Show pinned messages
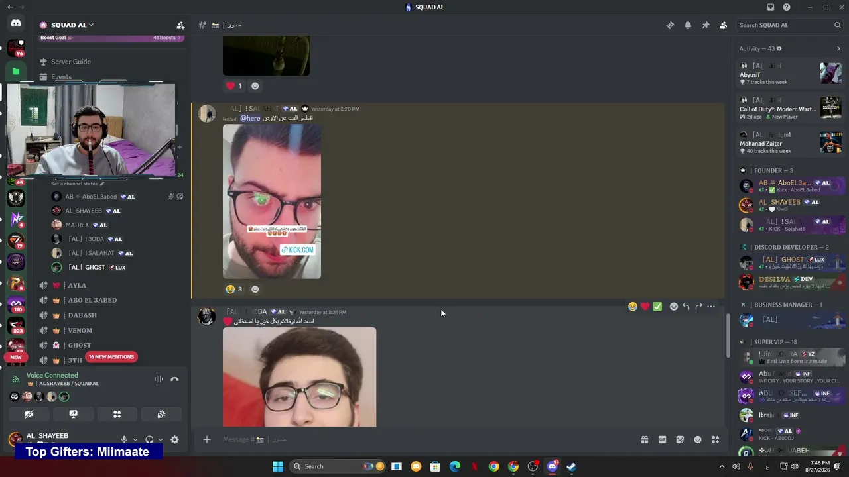 [706, 25]
